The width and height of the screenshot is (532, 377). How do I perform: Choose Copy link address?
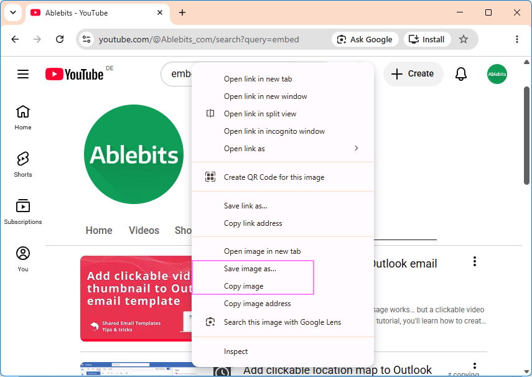tap(282, 223)
